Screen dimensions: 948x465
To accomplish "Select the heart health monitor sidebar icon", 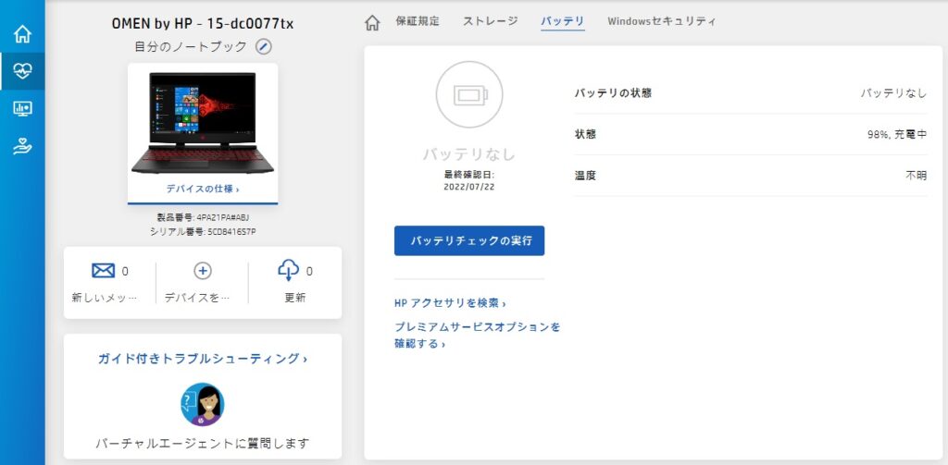I will (22, 71).
